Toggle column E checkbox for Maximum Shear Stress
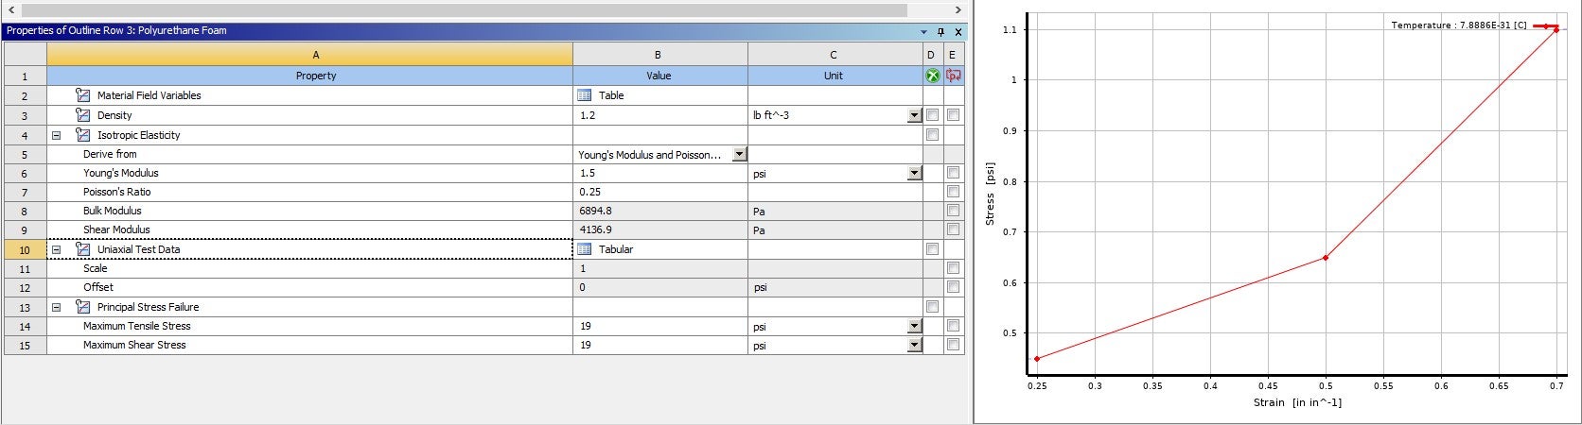The height and width of the screenshot is (425, 1582). pos(954,345)
